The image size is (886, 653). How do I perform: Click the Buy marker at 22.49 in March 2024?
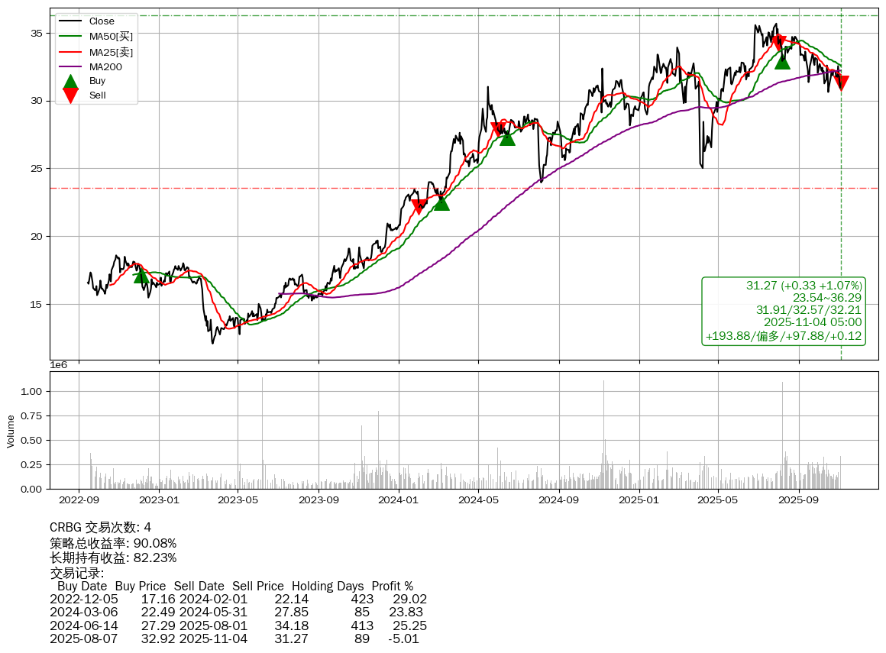(x=441, y=202)
